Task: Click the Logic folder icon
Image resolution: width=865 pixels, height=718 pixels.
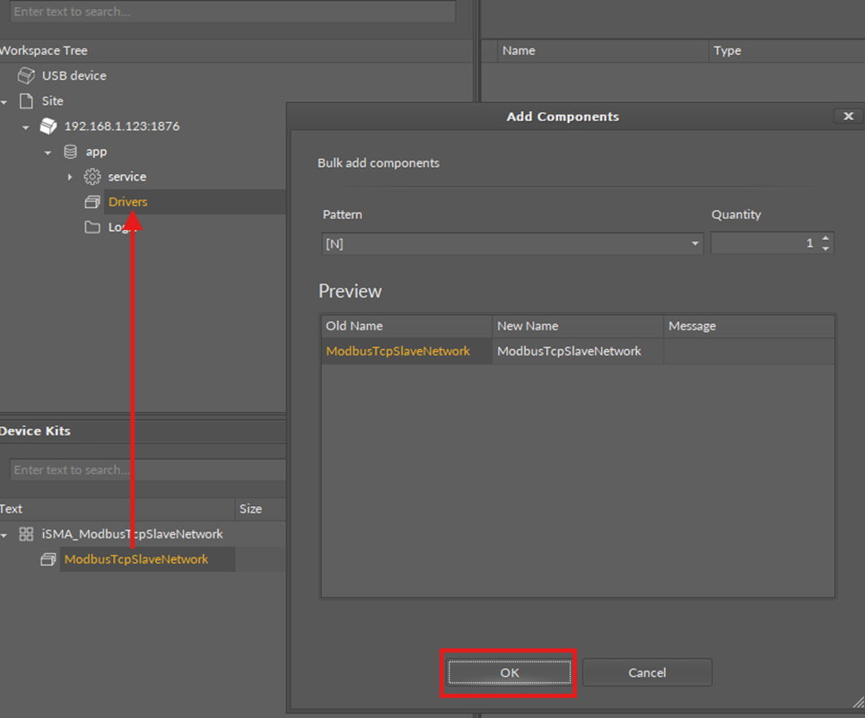Action: [92, 227]
